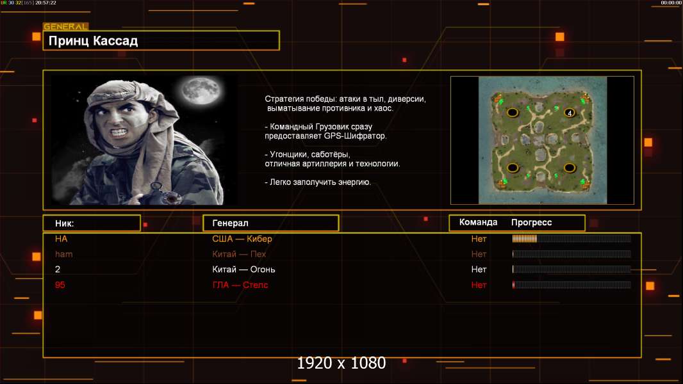Click loading progress bar of player 95

pos(572,285)
